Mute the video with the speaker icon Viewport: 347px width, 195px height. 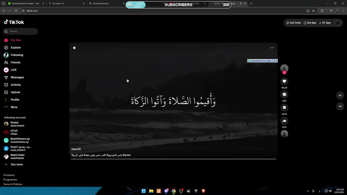(x=75, y=48)
